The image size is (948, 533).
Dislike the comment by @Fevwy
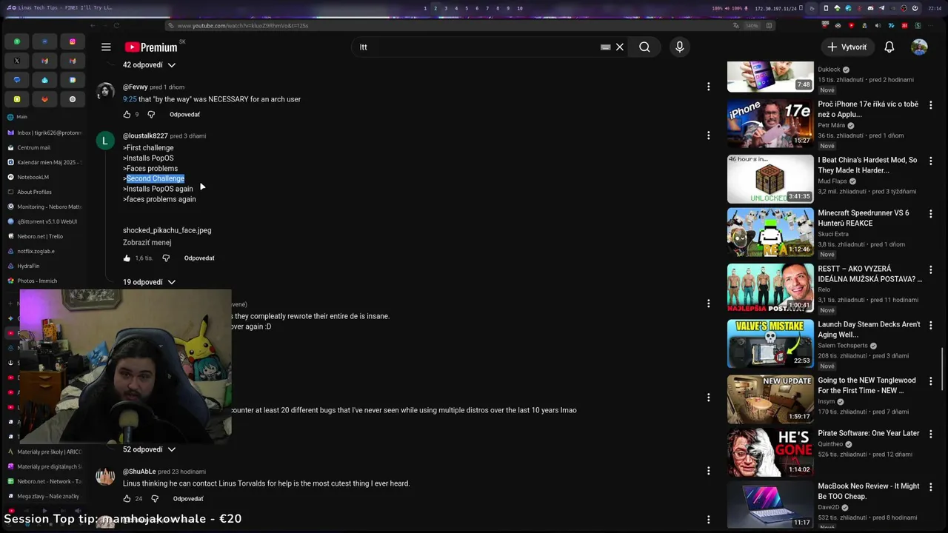click(151, 115)
